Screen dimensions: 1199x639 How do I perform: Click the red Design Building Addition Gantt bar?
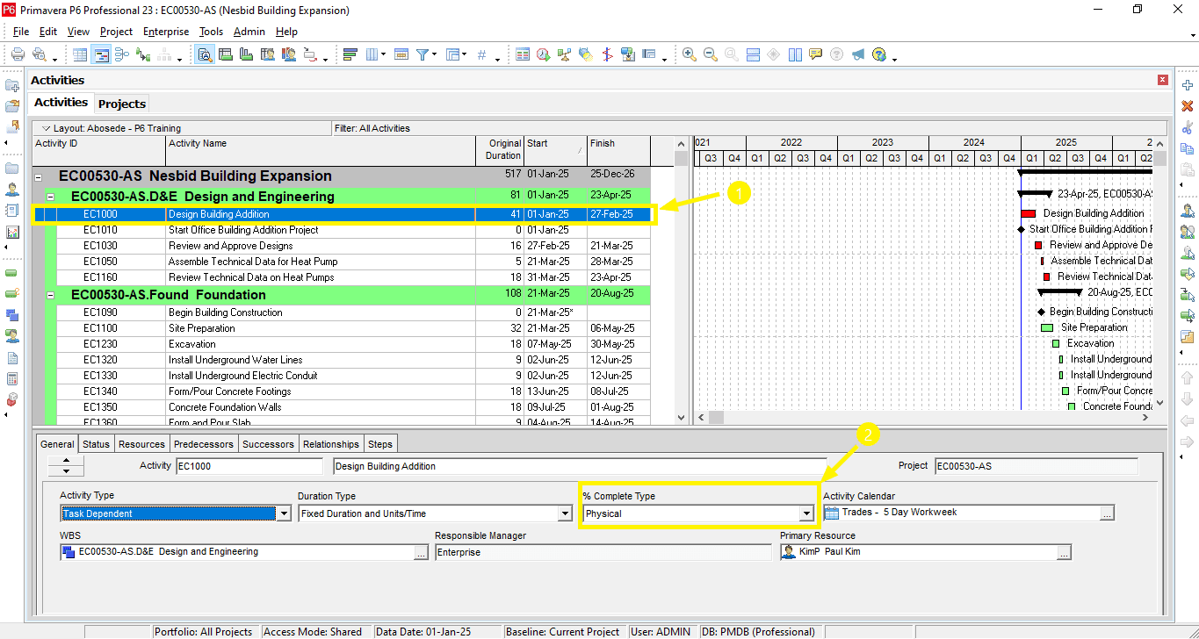tap(1029, 214)
